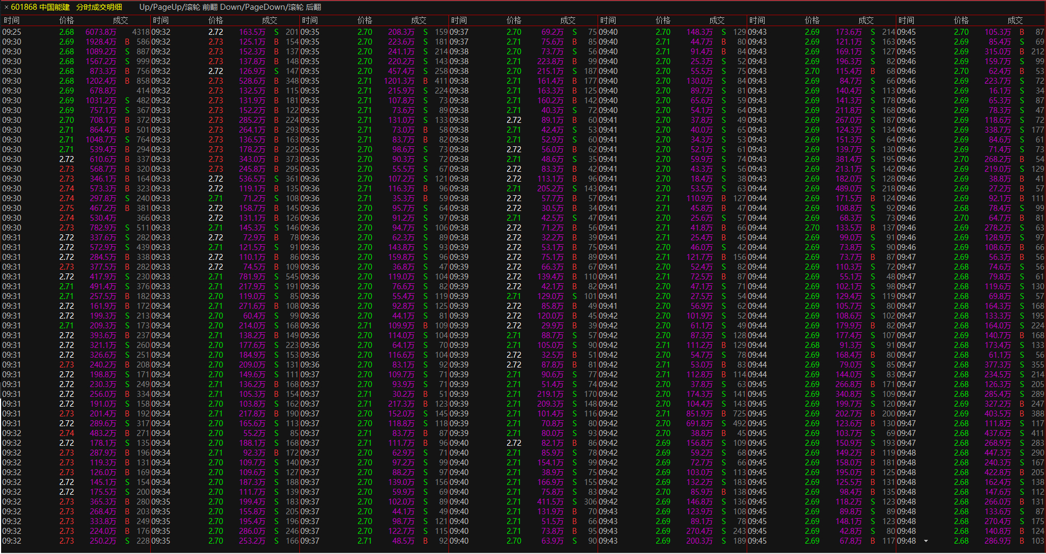Select the 223.8万 amount cell
The image size is (1046, 554).
pos(550,61)
